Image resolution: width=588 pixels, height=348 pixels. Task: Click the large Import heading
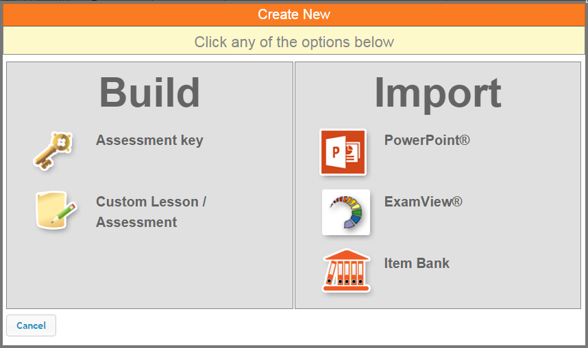(437, 92)
